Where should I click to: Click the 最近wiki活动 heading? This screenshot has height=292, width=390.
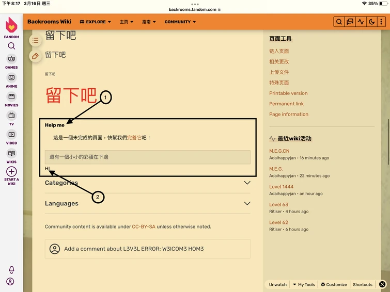[294, 138]
